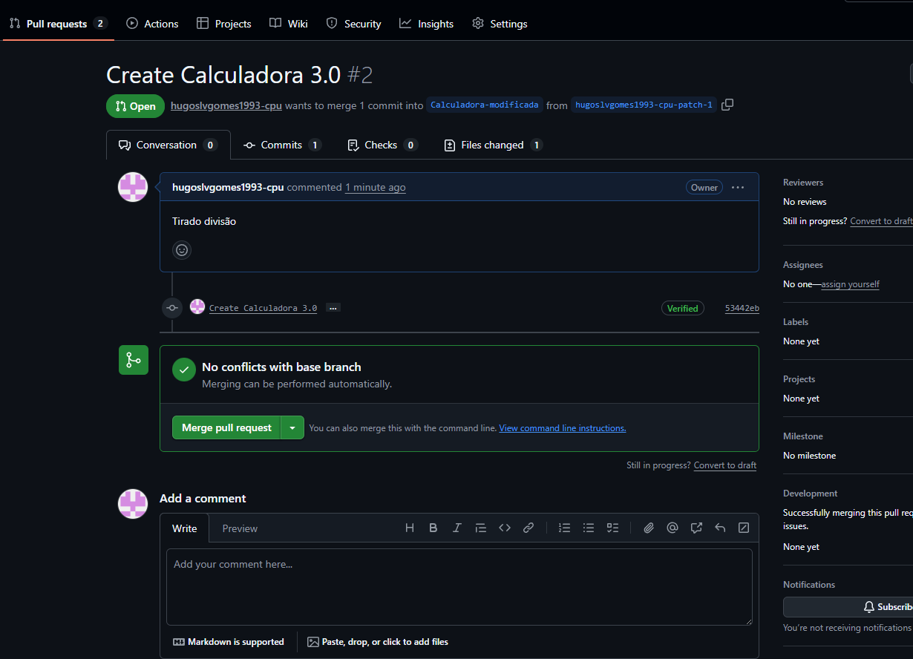Screen dimensions: 913x659
Task: Switch to the Write tab
Action: click(x=185, y=528)
